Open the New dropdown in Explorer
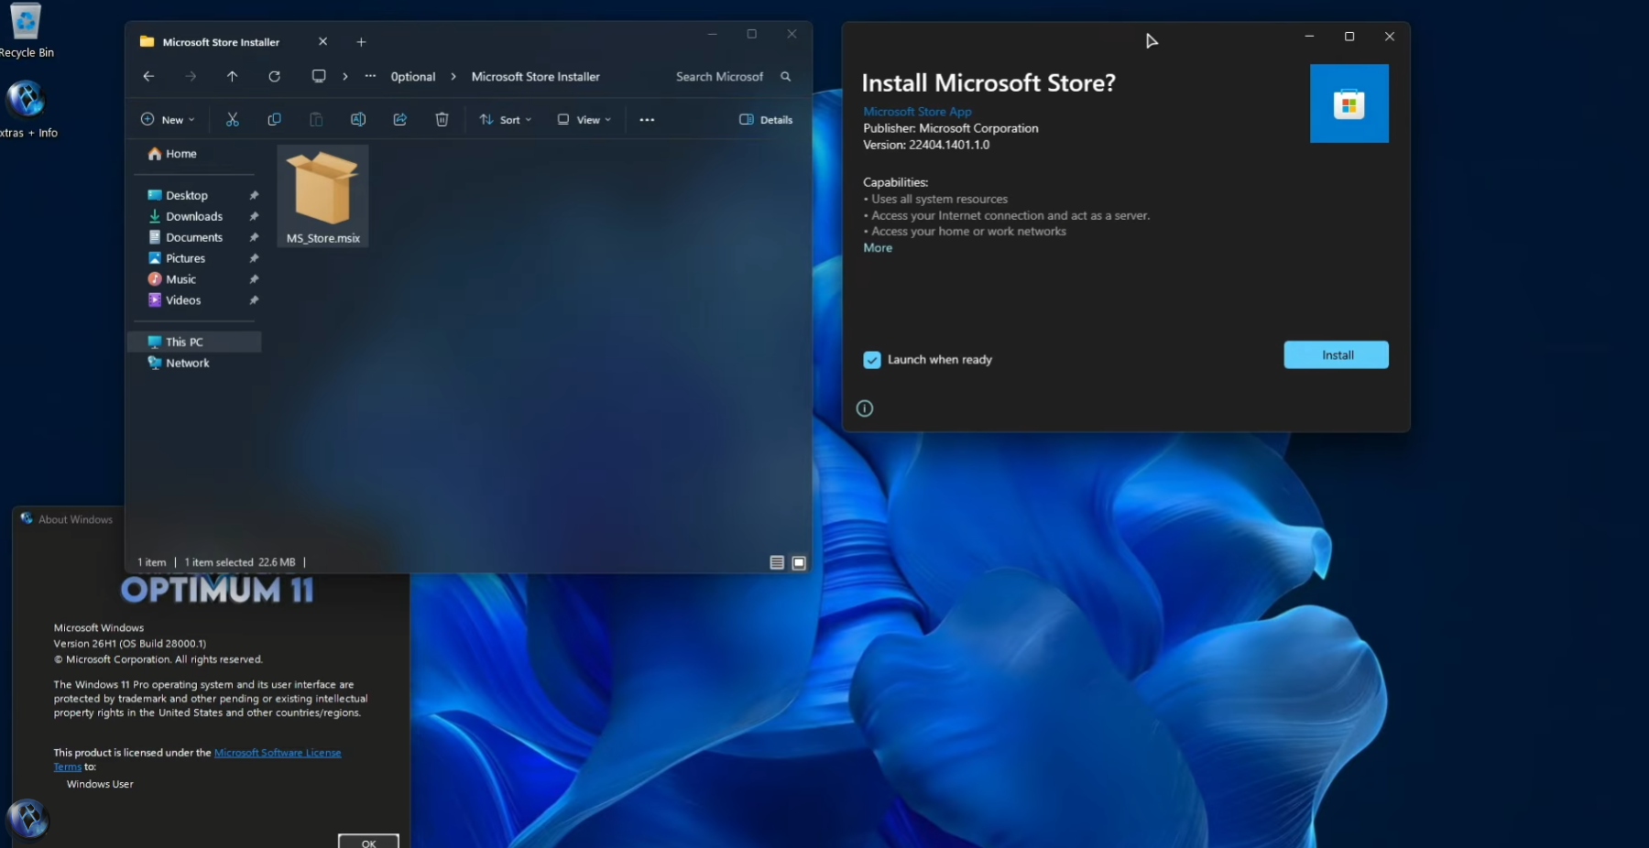 pos(168,120)
